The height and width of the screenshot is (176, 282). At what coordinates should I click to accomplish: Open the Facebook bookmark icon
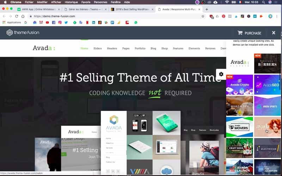(x=54, y=23)
